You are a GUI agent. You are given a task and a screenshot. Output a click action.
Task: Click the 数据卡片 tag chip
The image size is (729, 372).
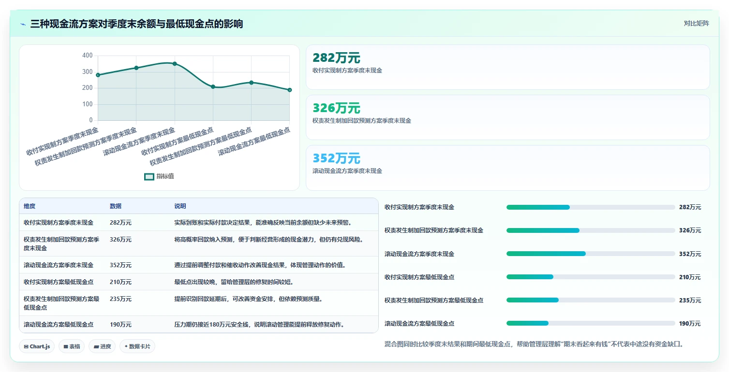pyautogui.click(x=137, y=346)
